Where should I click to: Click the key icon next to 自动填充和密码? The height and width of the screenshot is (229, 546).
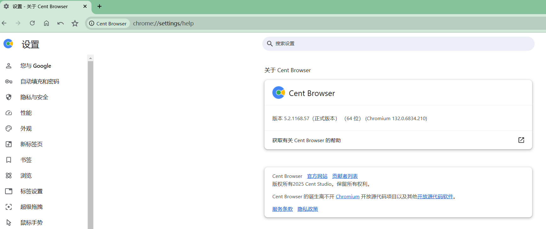coord(9,82)
